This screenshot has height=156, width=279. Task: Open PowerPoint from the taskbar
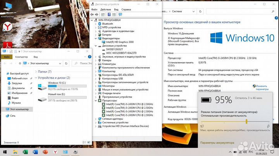coord(45,152)
